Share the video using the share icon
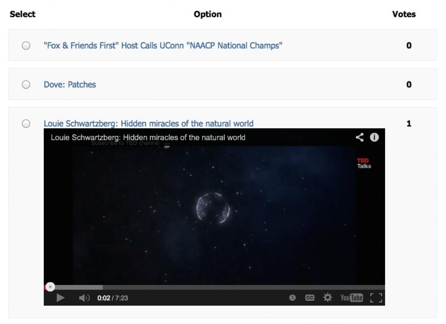 point(360,137)
